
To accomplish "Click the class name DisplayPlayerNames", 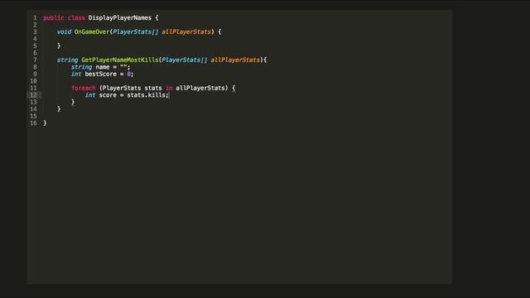I will pyautogui.click(x=120, y=17).
